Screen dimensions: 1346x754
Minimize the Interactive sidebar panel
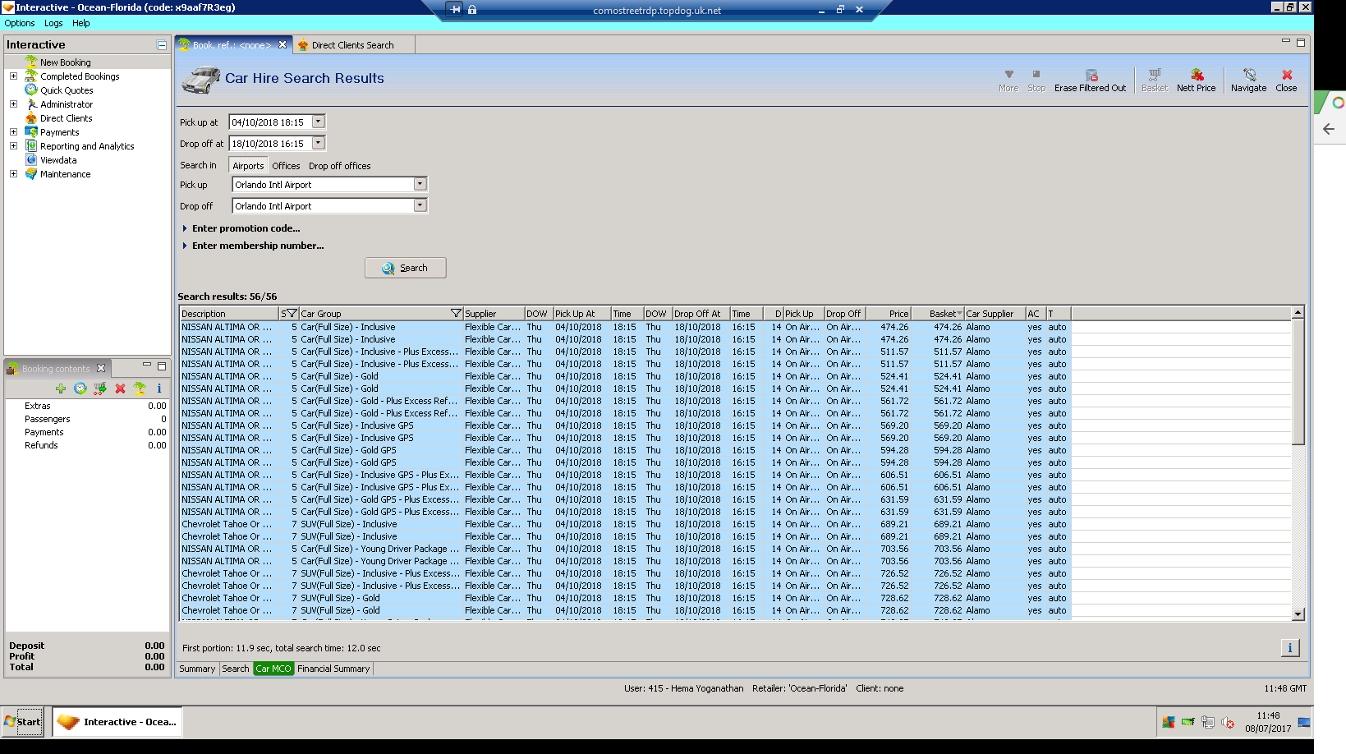(162, 45)
